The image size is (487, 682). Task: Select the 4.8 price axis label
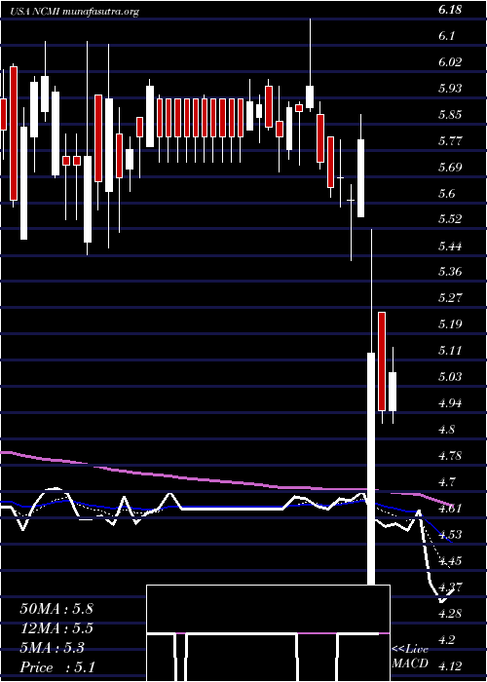point(447,429)
